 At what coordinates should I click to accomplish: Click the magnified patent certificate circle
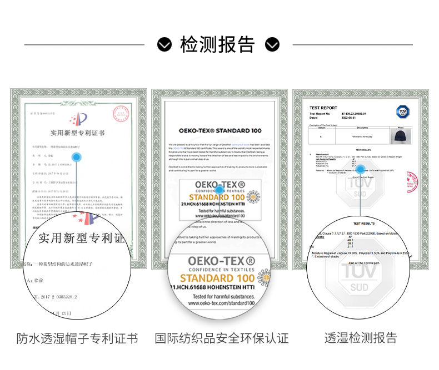coord(77,265)
